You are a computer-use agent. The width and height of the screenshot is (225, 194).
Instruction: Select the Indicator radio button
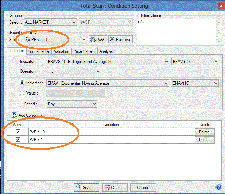(22, 83)
